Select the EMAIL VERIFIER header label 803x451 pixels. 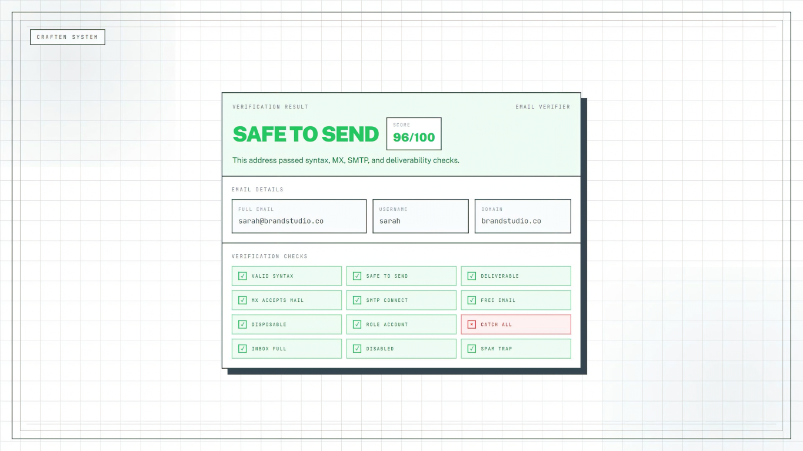pos(542,106)
